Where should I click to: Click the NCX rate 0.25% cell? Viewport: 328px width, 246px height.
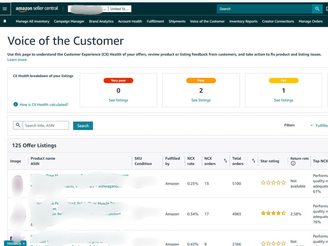pos(193,183)
